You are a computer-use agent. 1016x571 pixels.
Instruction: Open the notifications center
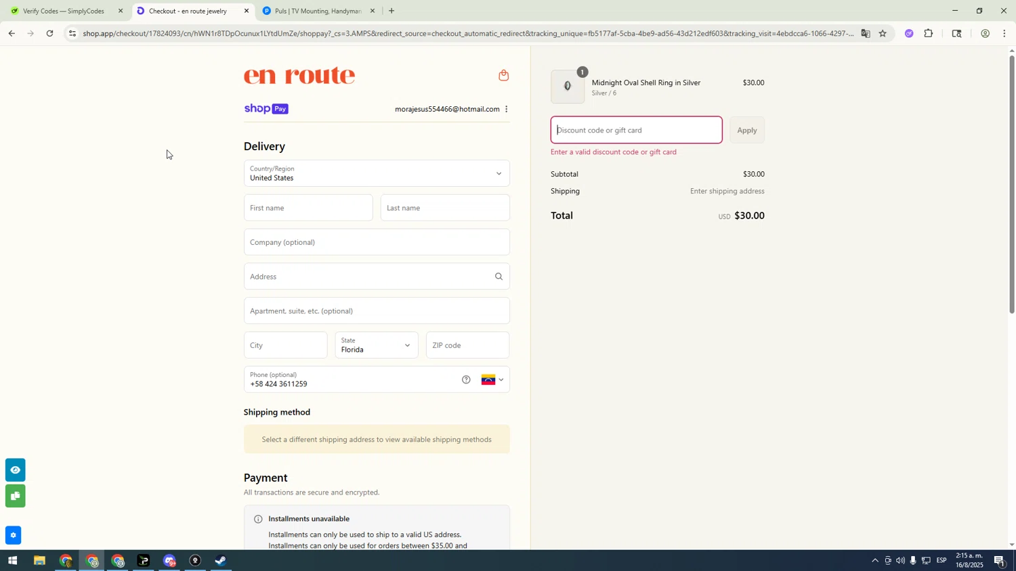coord(1000,561)
